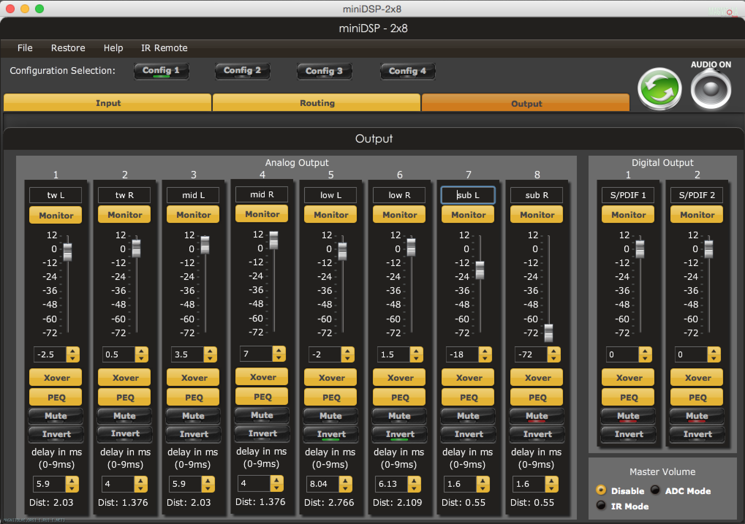Switch to Config 2 preset
This screenshot has width=745, height=524.
tap(242, 71)
